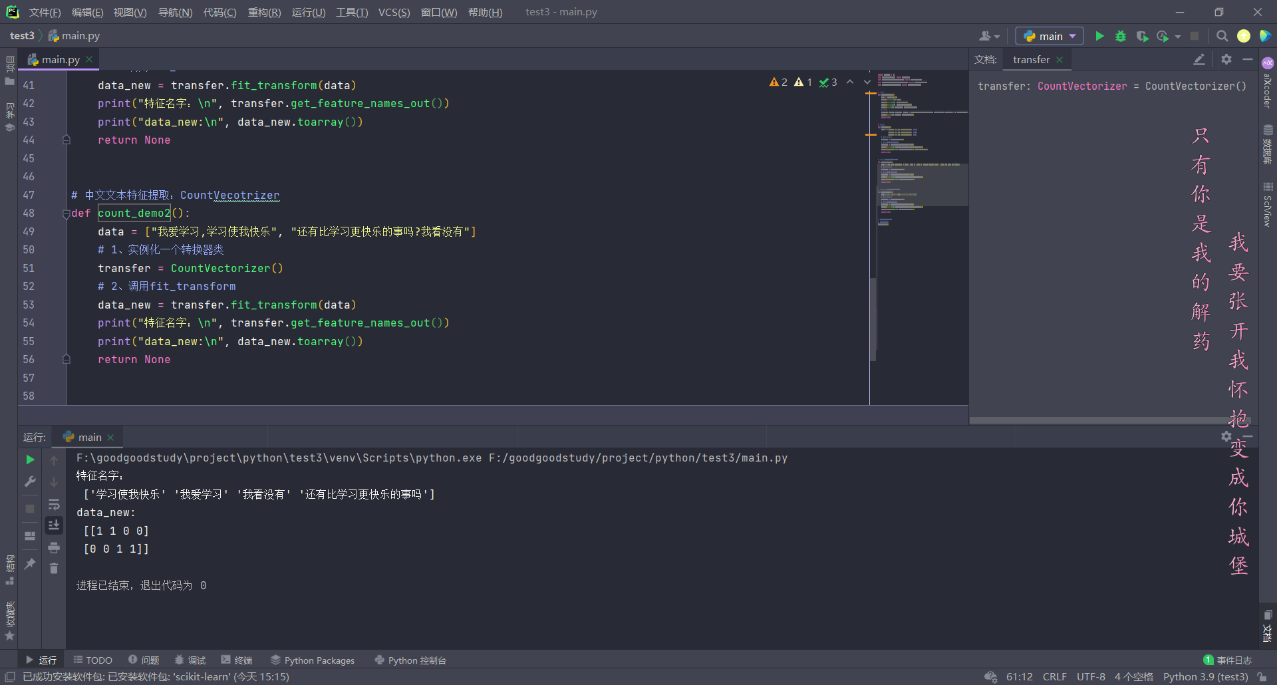This screenshot has height=685, width=1277.
Task: Open the 调试 debug tool window
Action: pos(190,660)
